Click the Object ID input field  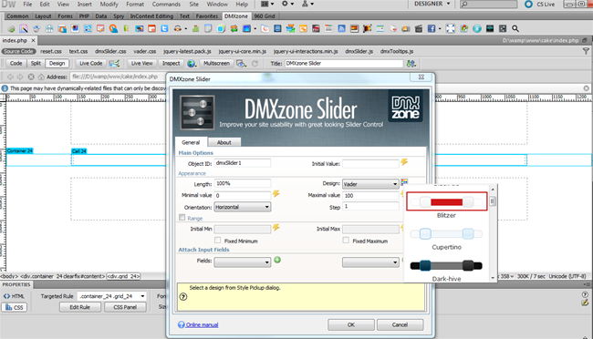point(243,163)
